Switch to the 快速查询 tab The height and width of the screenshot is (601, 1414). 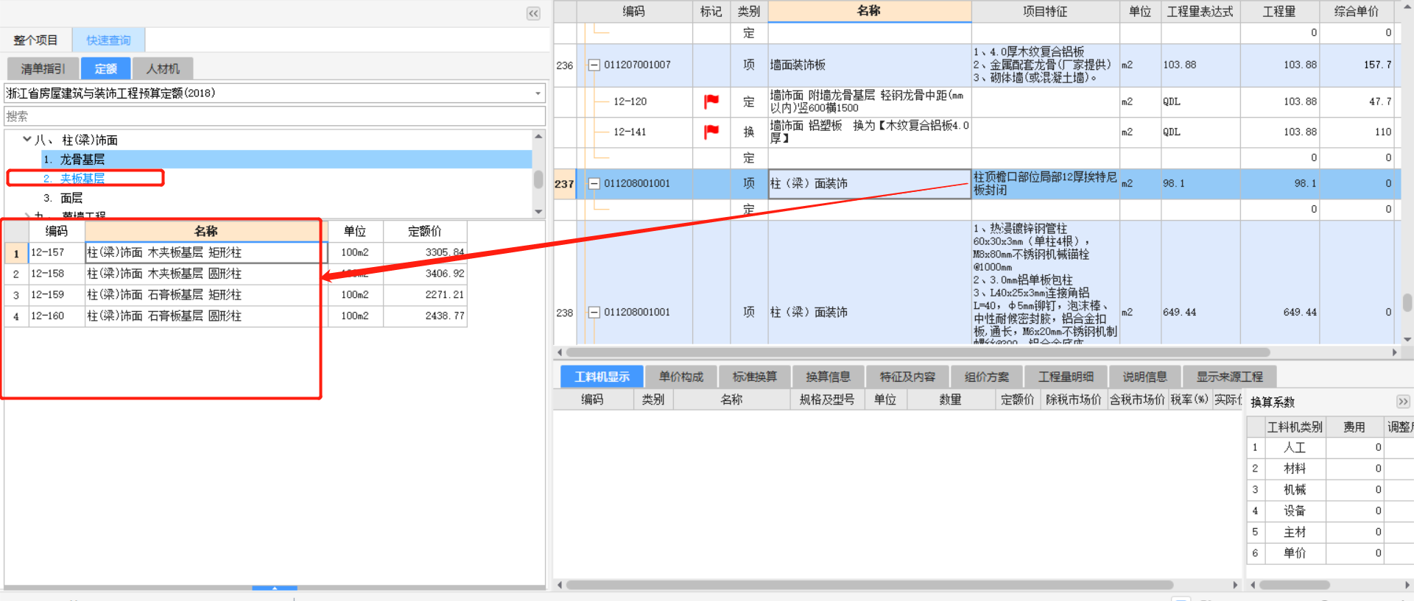[x=108, y=40]
